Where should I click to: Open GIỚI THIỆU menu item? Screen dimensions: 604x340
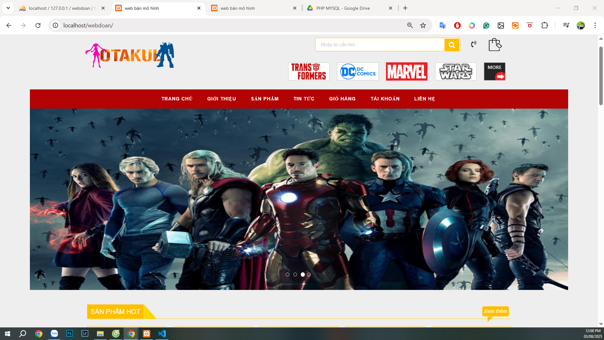point(221,99)
